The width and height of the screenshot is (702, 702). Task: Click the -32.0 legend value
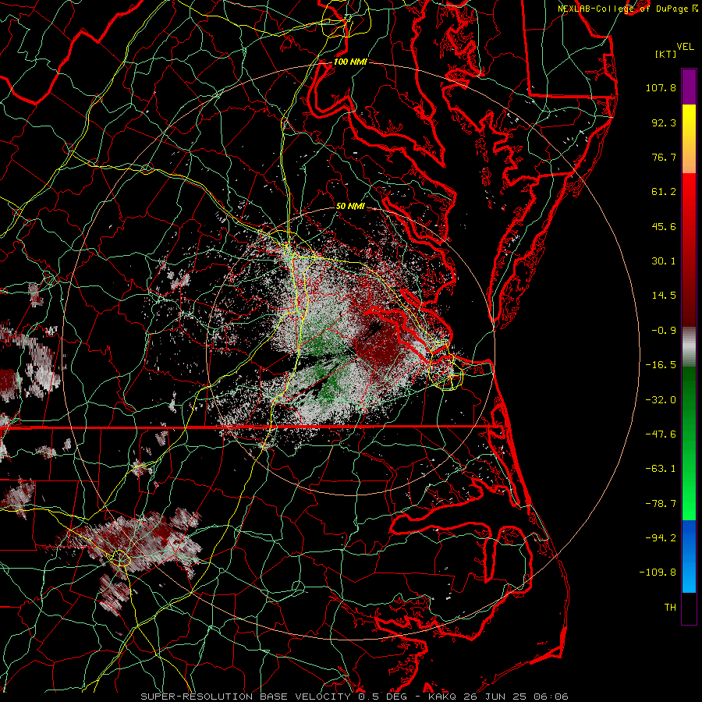coord(661,400)
